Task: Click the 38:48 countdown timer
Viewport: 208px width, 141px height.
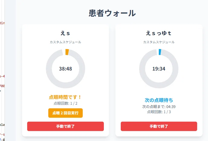Action: click(66, 69)
